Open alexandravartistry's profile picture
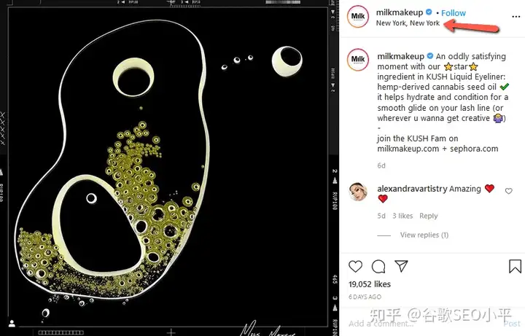The image size is (525, 336). [358, 192]
